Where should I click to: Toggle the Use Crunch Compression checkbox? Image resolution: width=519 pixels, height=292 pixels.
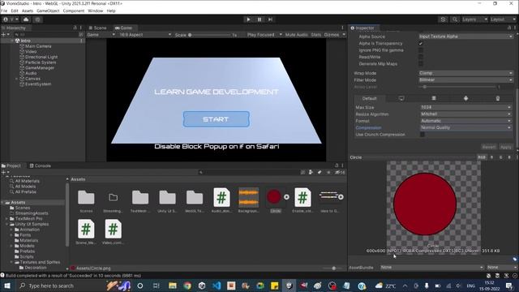tap(422, 135)
